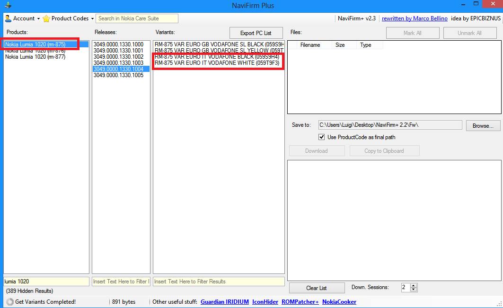This screenshot has width=503, height=308.
Task: Open the ROMPatcher+ link
Action: click(x=300, y=301)
